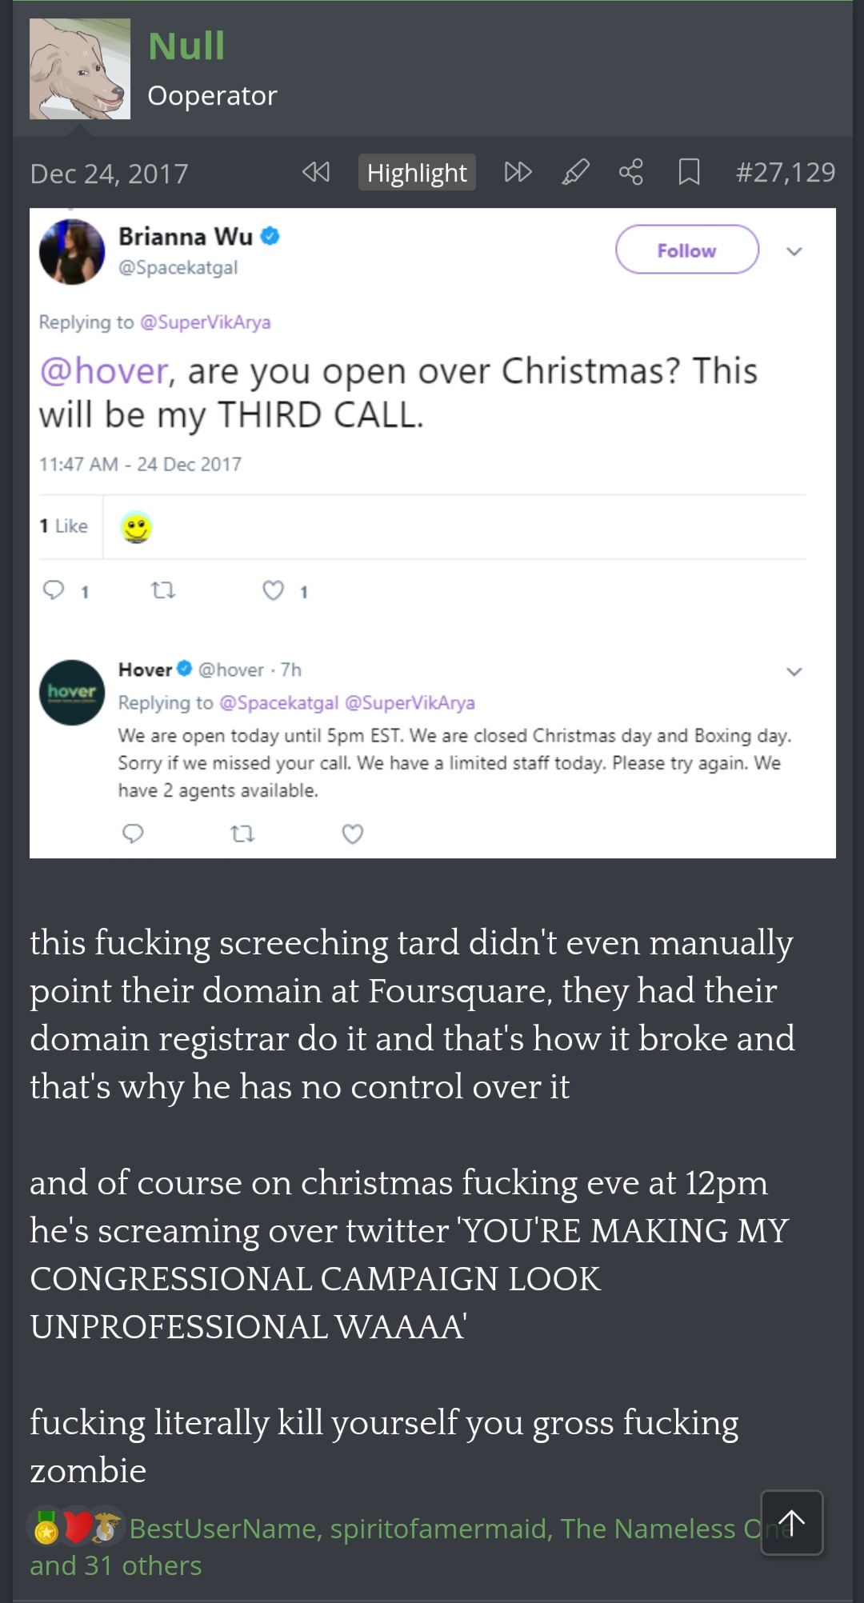Expand 'and 31 others' reactions list
Screen dimensions: 864x1603
click(x=116, y=1565)
